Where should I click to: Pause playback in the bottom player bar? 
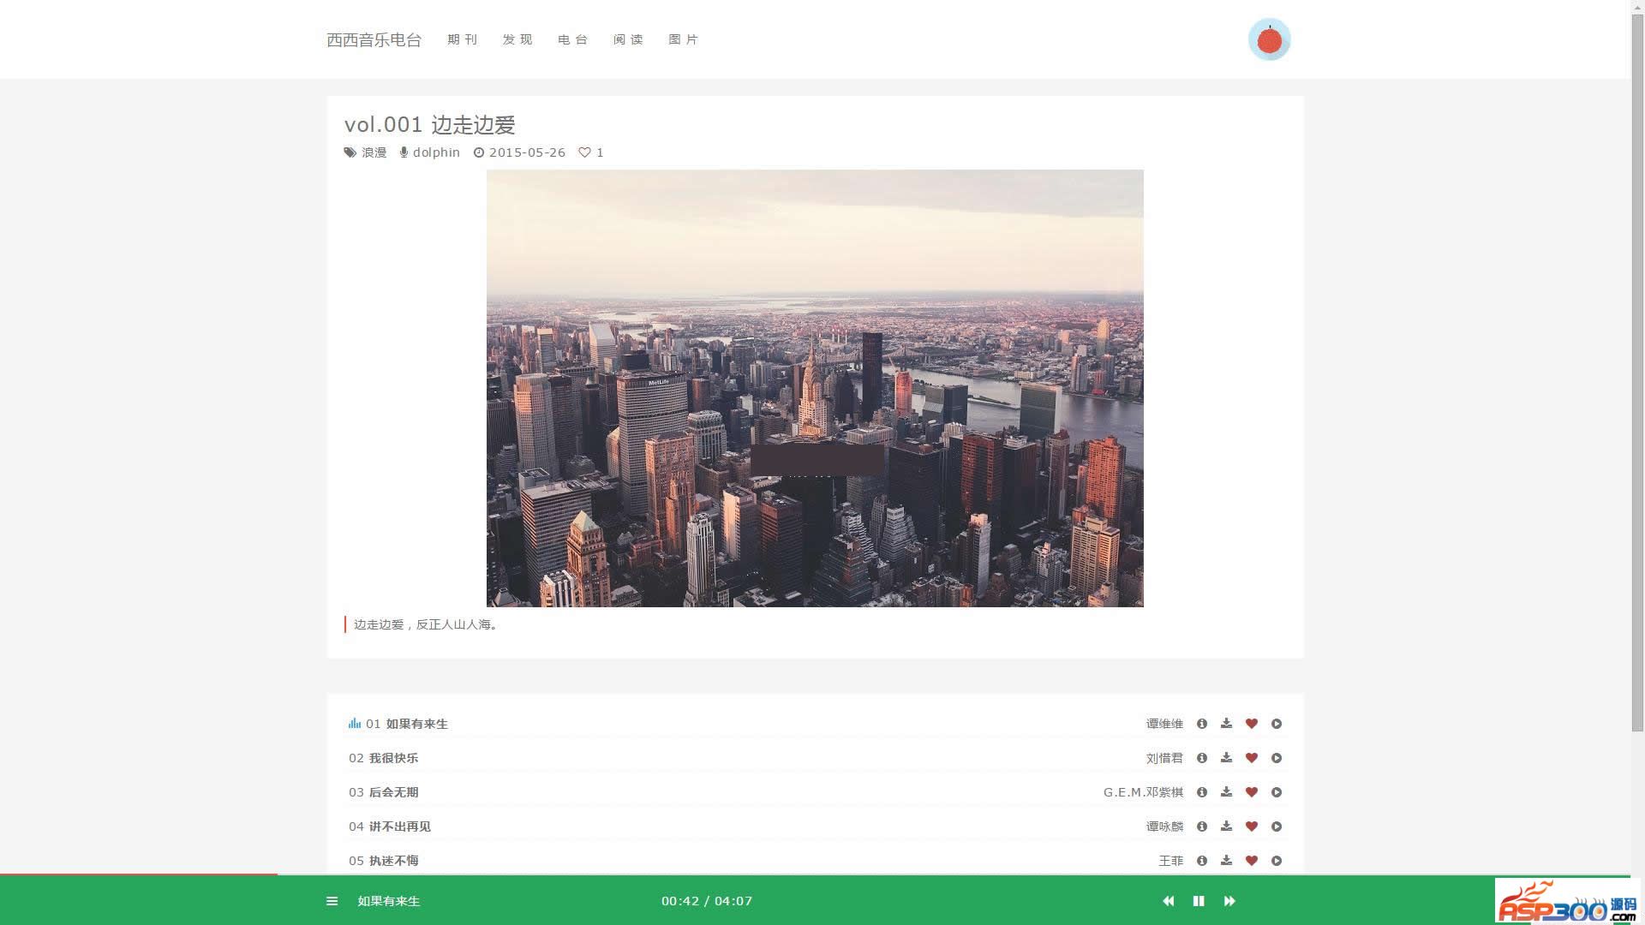pyautogui.click(x=1199, y=901)
